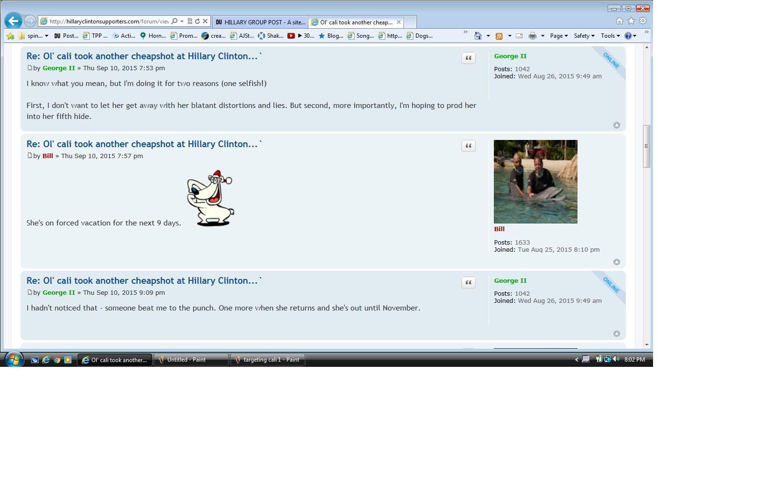
Task: Open Bill's username link in post byline
Action: point(47,156)
